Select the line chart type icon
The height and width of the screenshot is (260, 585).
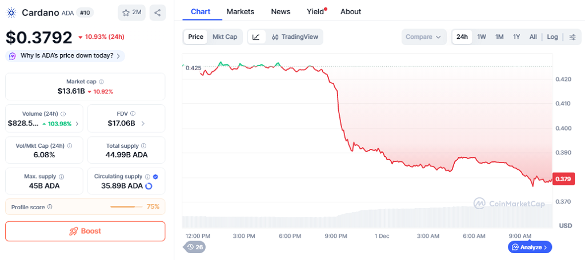(x=256, y=37)
